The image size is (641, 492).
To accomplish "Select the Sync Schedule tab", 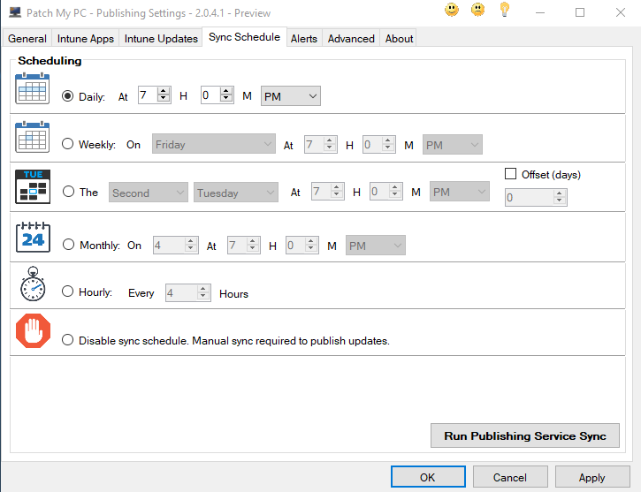I will [x=244, y=37].
